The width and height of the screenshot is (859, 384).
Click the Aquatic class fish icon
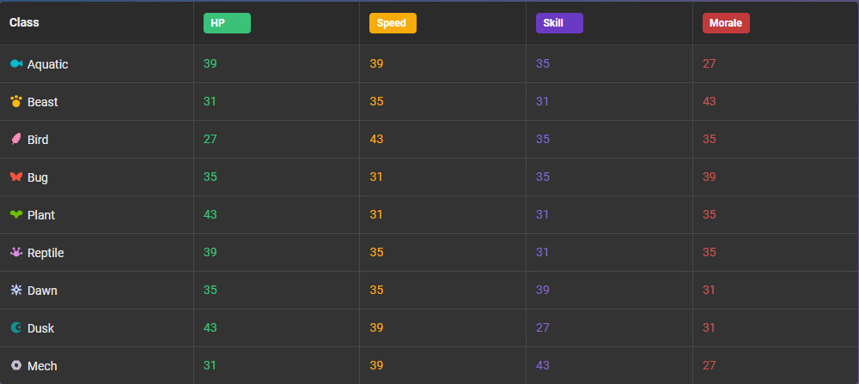point(15,64)
